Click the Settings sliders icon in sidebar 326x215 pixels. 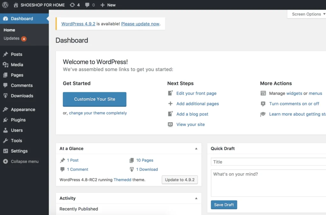(5, 151)
